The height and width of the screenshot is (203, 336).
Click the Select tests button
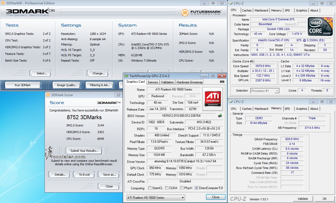(x=42, y=73)
